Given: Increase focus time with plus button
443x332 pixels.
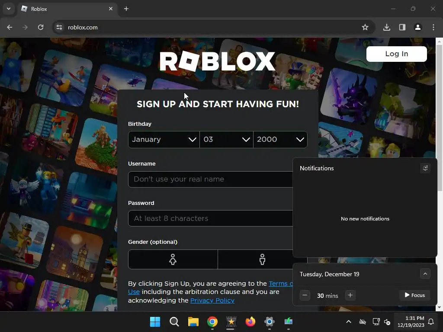Looking at the screenshot, I should click(x=350, y=295).
